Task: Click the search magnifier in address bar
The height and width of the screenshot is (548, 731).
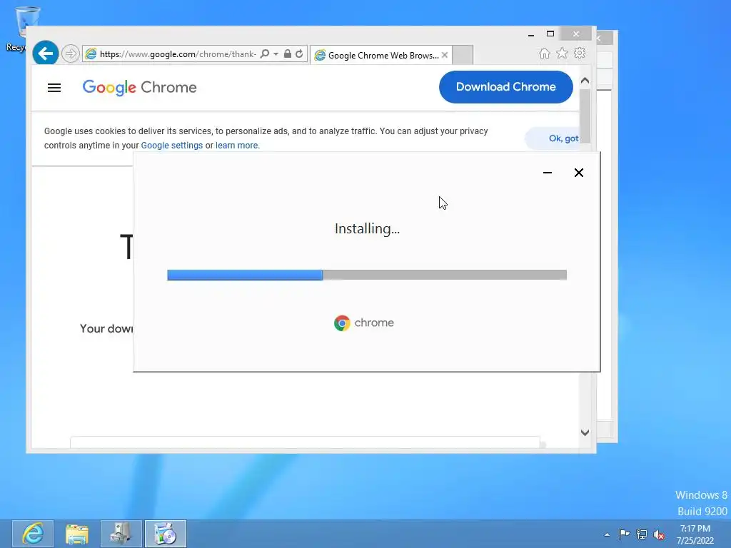Action: tap(264, 54)
